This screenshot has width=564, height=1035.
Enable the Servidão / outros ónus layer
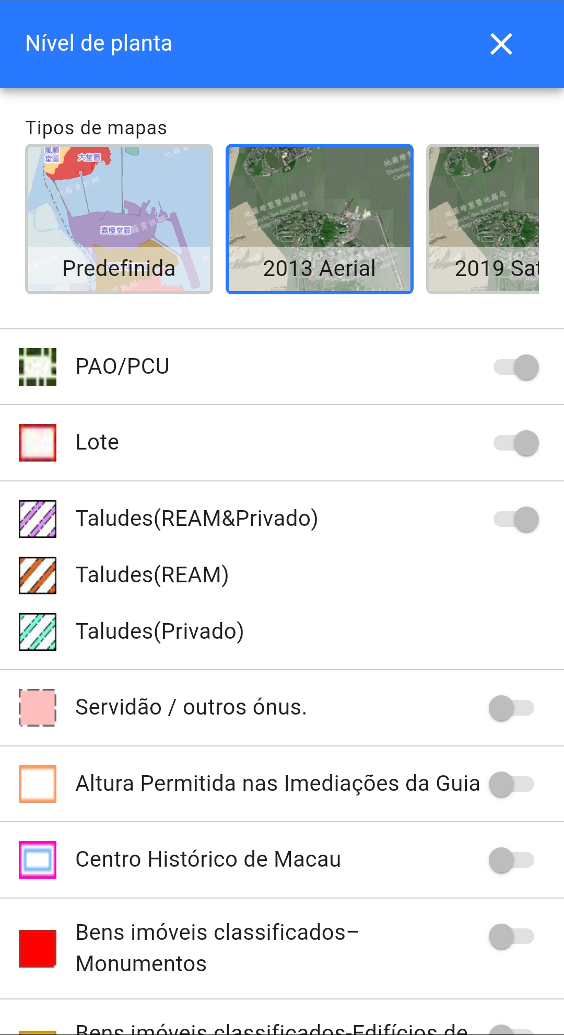pos(511,708)
